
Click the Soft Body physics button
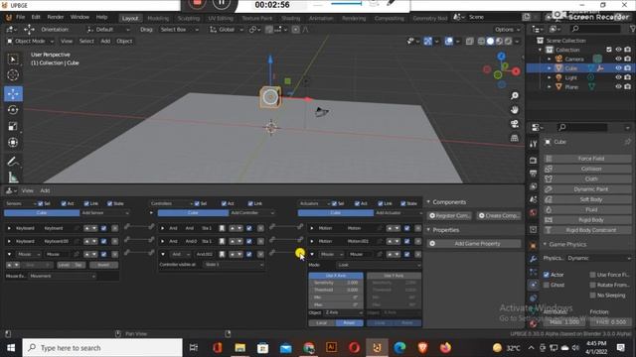click(x=587, y=199)
